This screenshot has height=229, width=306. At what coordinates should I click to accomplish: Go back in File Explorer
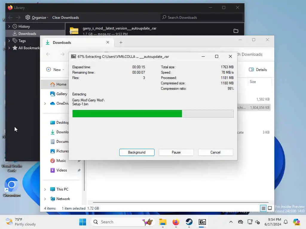click(x=48, y=54)
